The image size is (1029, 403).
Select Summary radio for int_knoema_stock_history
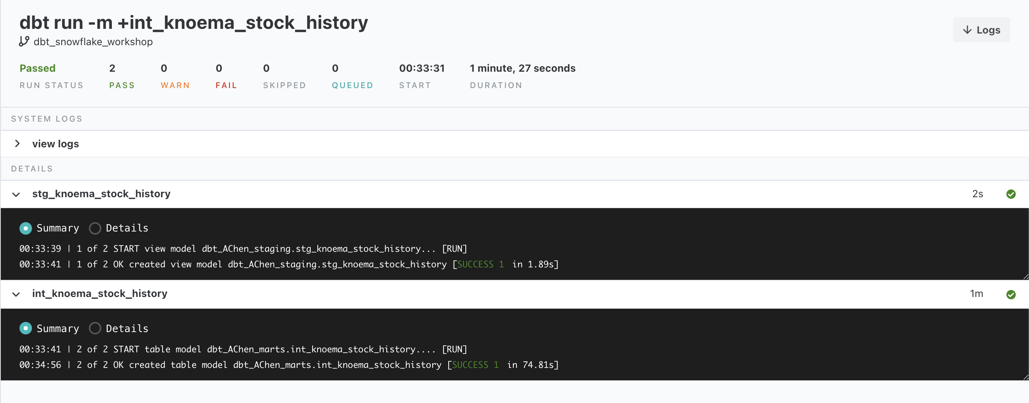[26, 328]
